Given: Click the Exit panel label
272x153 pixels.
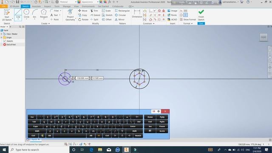Looking at the screenshot, I should (201, 23).
